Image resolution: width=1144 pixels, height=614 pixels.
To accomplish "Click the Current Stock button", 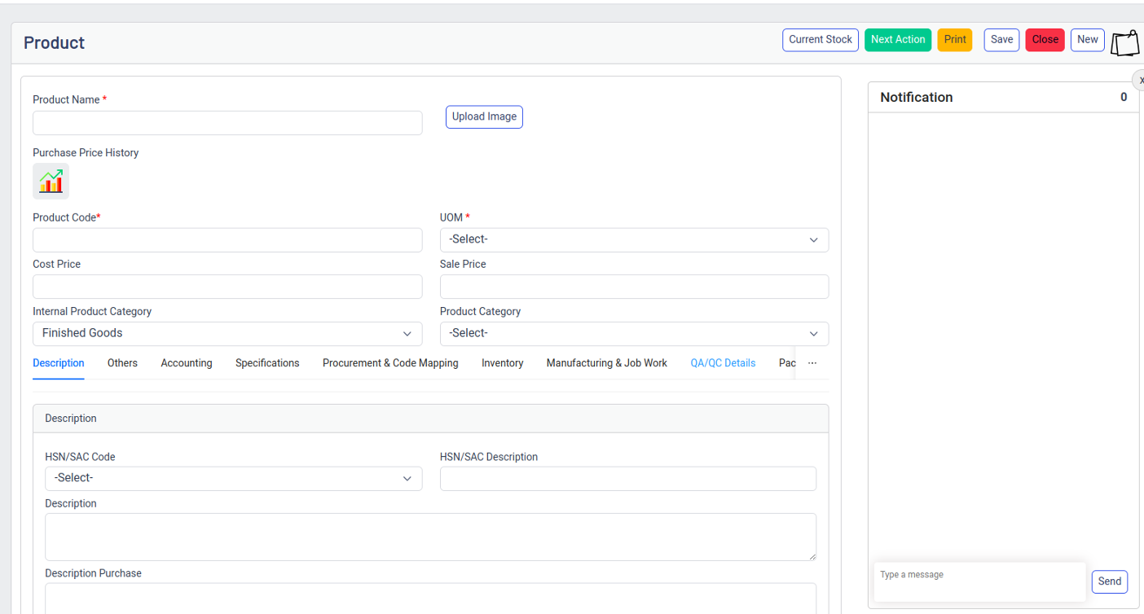I will click(x=821, y=40).
